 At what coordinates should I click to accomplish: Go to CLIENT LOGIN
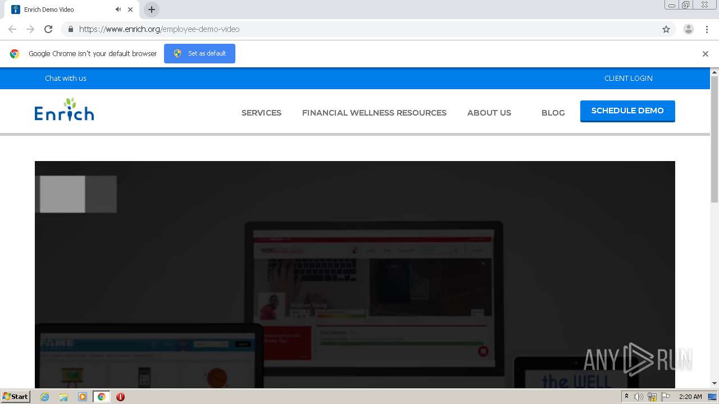[x=629, y=78]
